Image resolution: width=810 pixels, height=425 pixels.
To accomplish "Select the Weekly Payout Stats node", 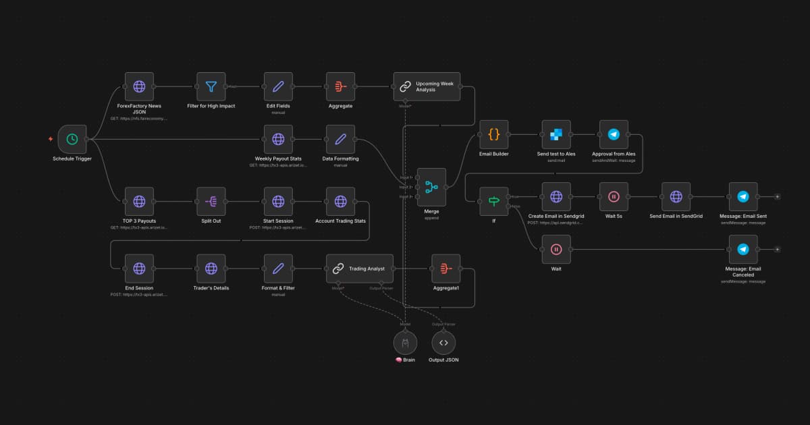I will click(x=279, y=140).
